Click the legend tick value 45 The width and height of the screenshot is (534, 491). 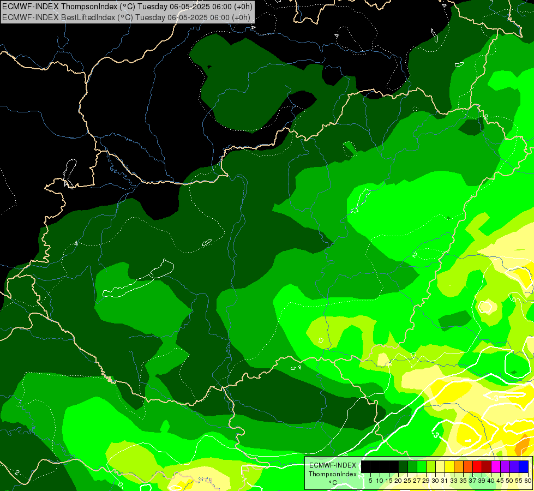pyautogui.click(x=500, y=481)
